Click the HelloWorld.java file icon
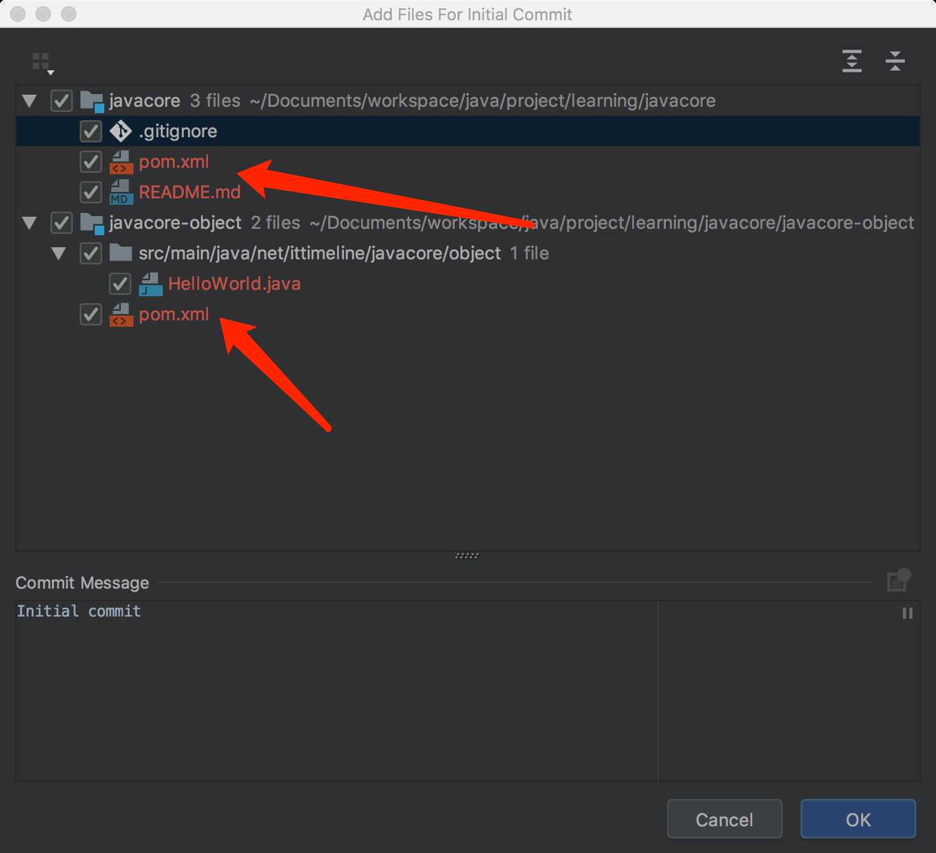 (150, 283)
